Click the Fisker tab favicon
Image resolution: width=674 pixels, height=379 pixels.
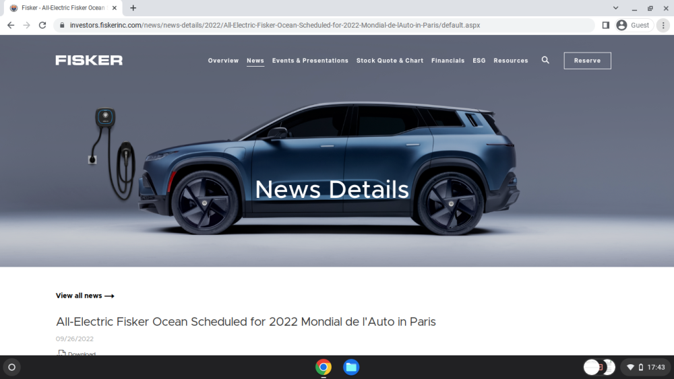click(13, 7)
